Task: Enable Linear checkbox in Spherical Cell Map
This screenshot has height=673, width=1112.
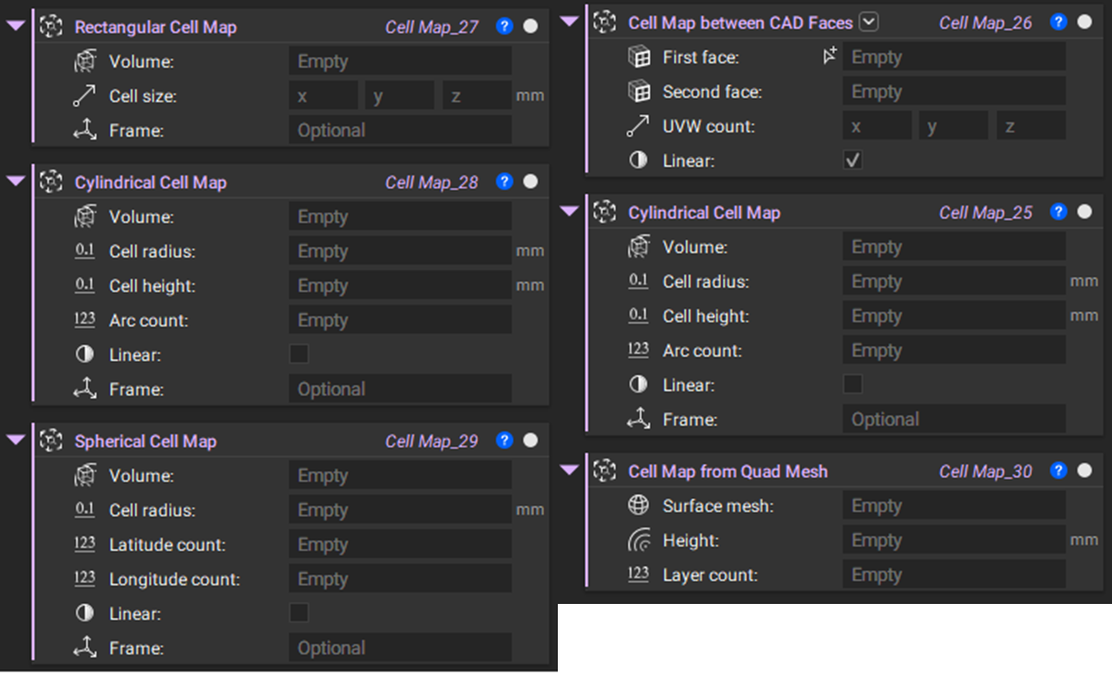Action: tap(298, 613)
